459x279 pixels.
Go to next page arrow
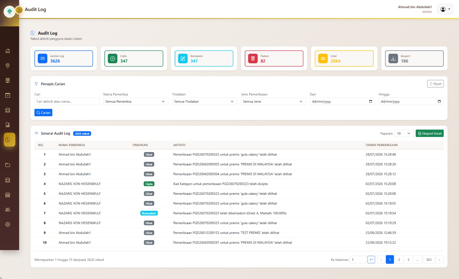pos(439,260)
